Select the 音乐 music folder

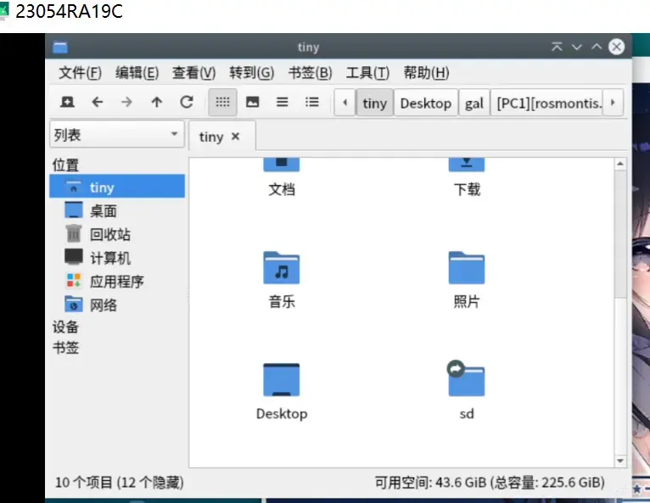(282, 281)
